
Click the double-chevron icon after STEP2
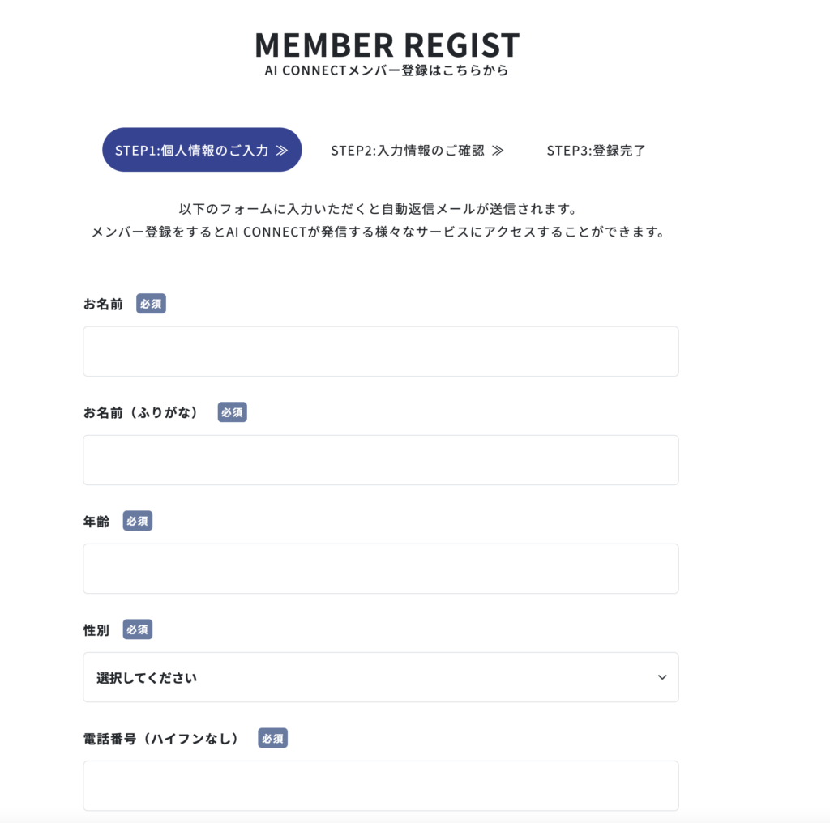pos(498,151)
